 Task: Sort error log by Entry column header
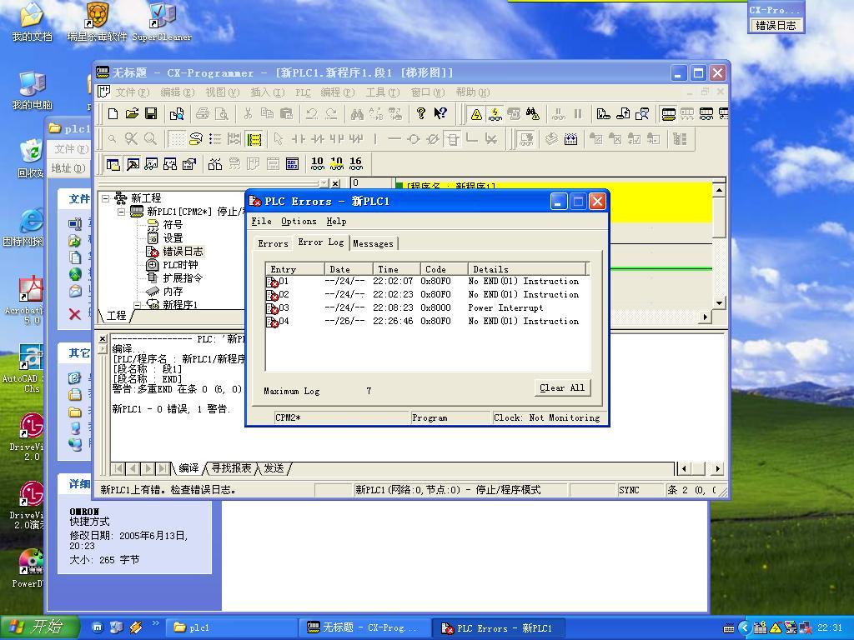click(x=294, y=269)
